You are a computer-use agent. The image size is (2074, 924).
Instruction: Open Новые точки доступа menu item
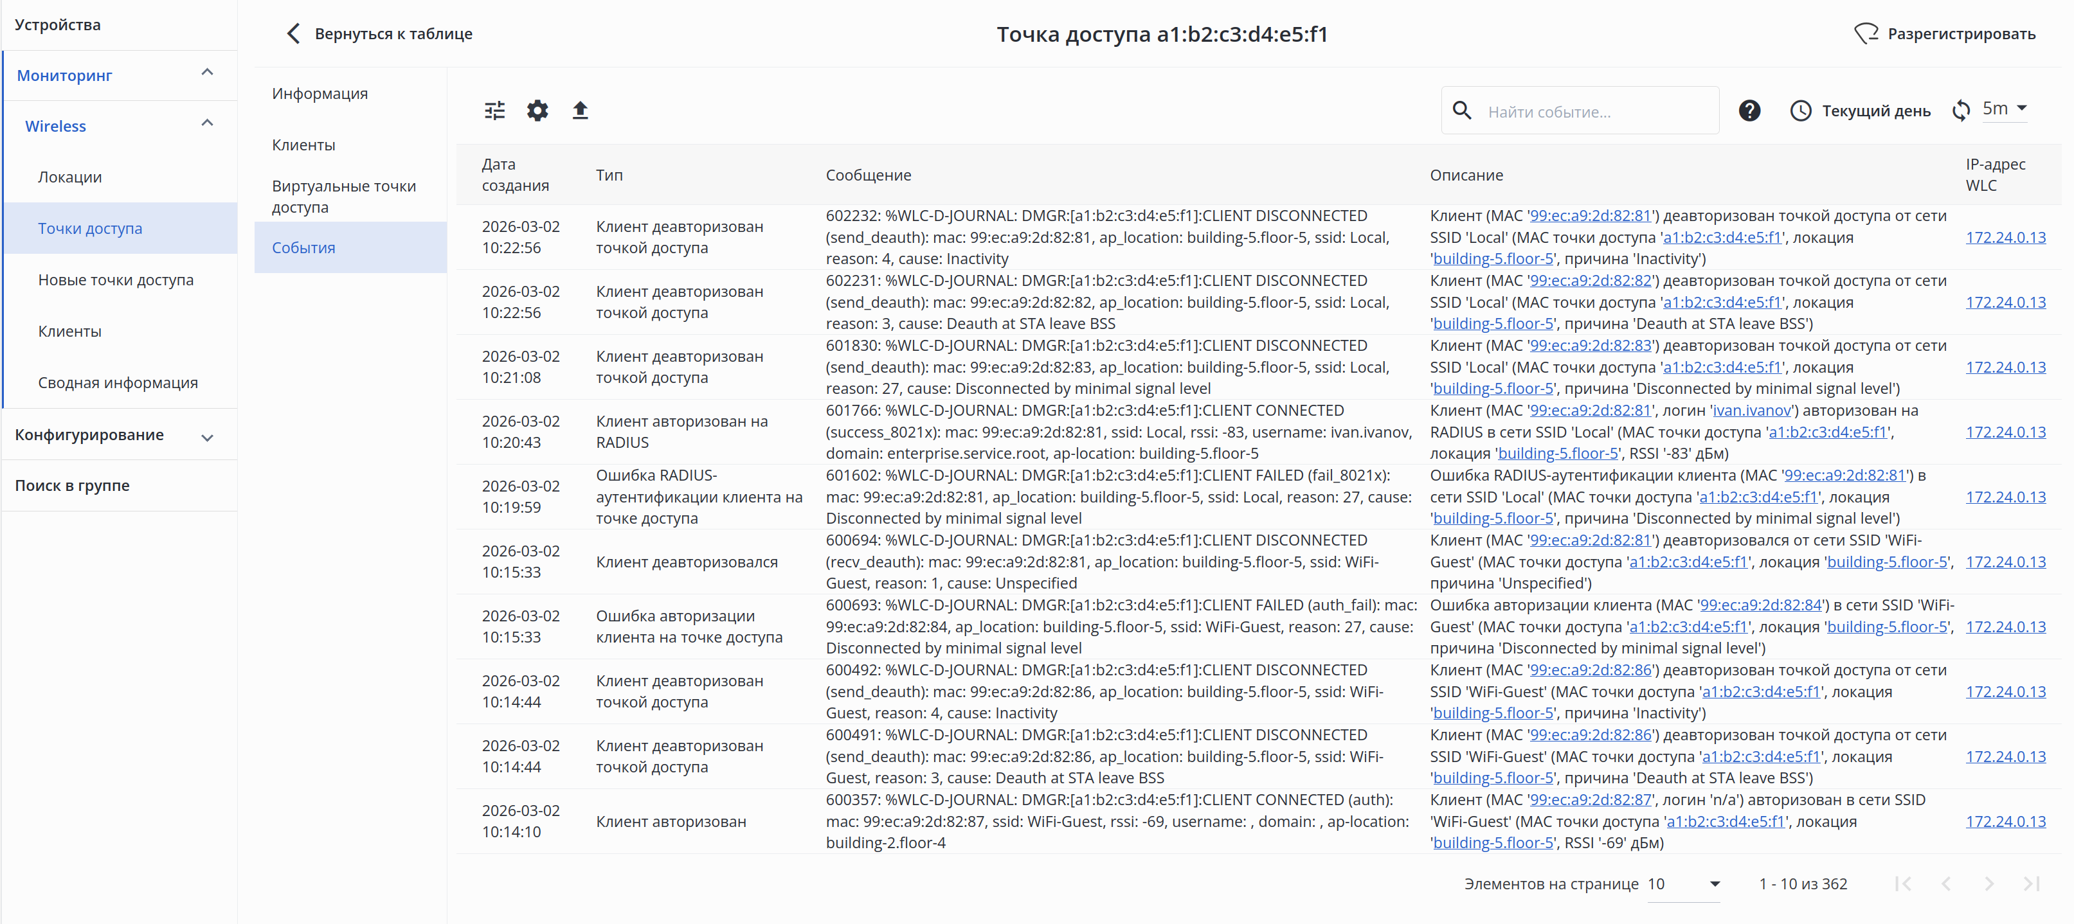click(116, 280)
